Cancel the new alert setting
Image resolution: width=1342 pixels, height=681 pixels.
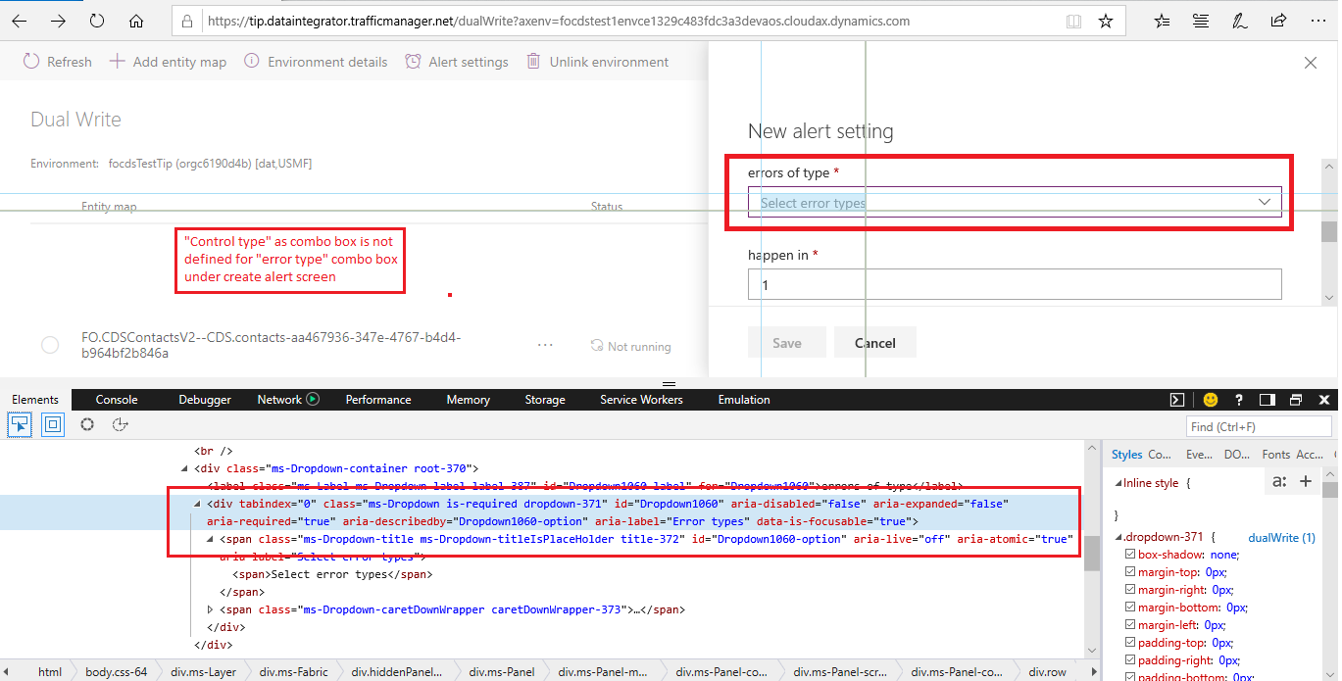(874, 342)
